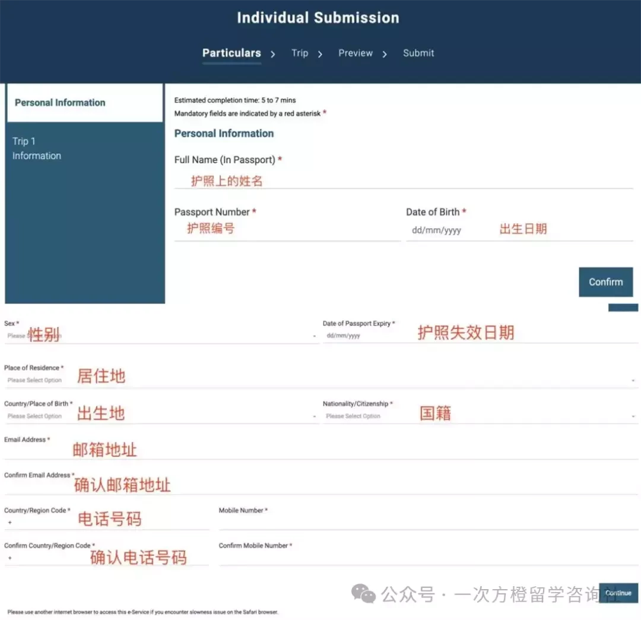Click the Safari browser slowness notice text

click(x=142, y=612)
